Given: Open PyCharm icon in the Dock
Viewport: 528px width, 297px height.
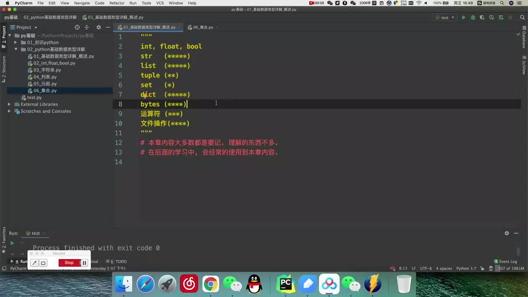Looking at the screenshot, I should tap(286, 284).
